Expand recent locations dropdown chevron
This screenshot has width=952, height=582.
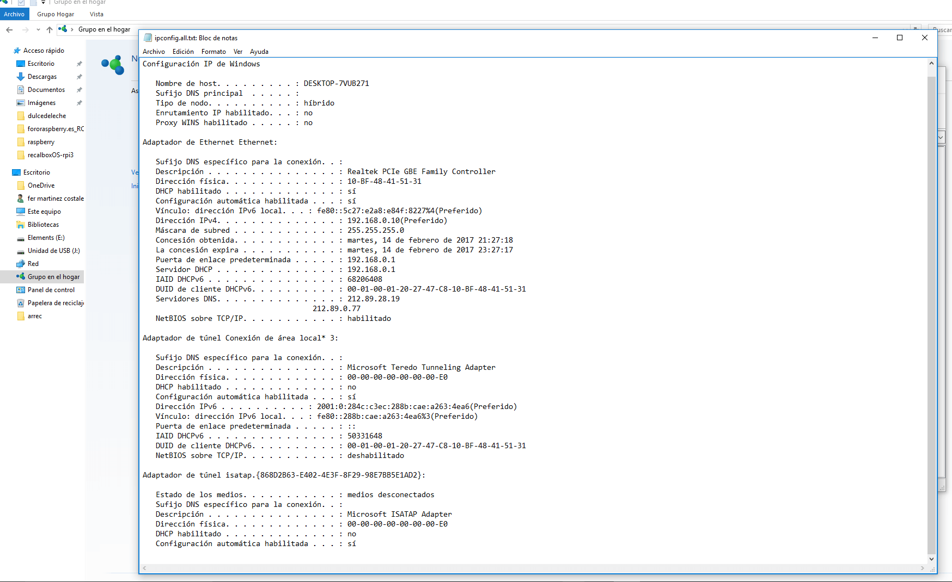[x=38, y=29]
